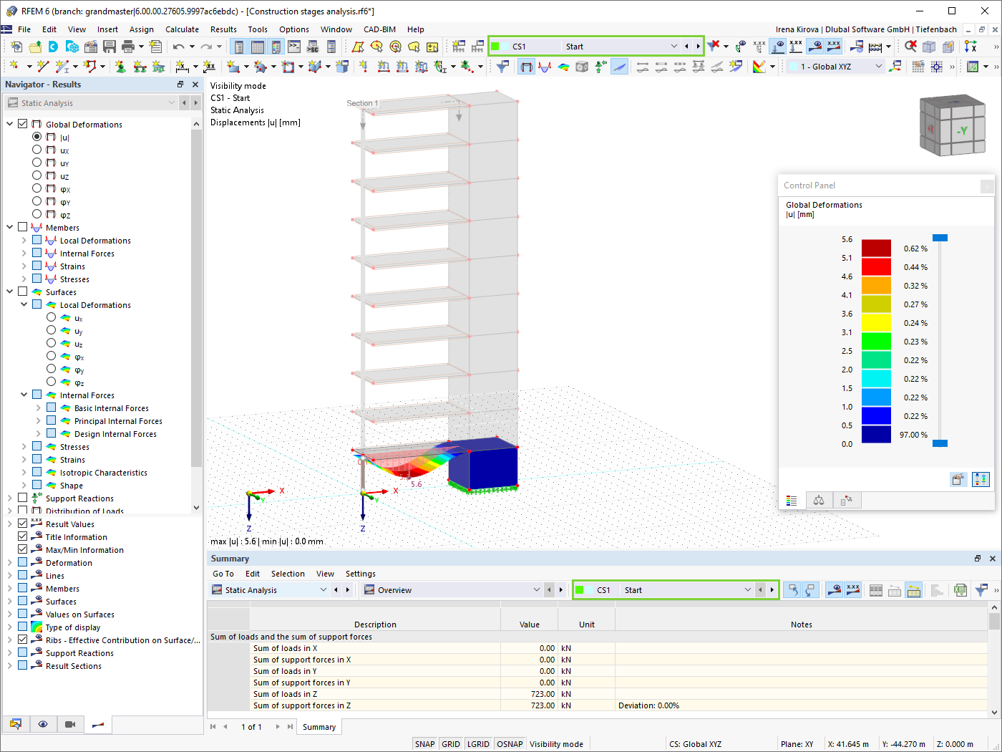Open the Assign menu
The height and width of the screenshot is (752, 1002).
pyautogui.click(x=141, y=29)
